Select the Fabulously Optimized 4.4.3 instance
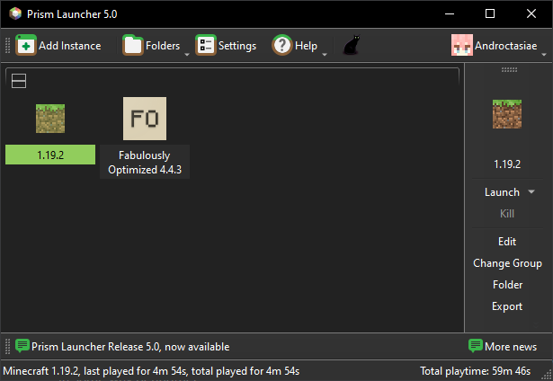Viewport: 553px width, 381px height. tap(144, 120)
